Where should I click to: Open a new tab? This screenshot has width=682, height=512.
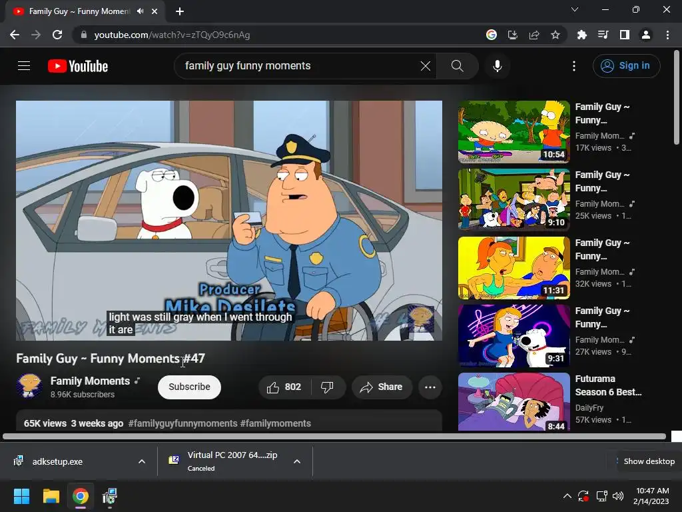(x=180, y=11)
